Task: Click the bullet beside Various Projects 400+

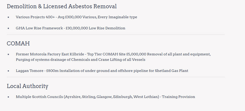Action: [x=9, y=17]
